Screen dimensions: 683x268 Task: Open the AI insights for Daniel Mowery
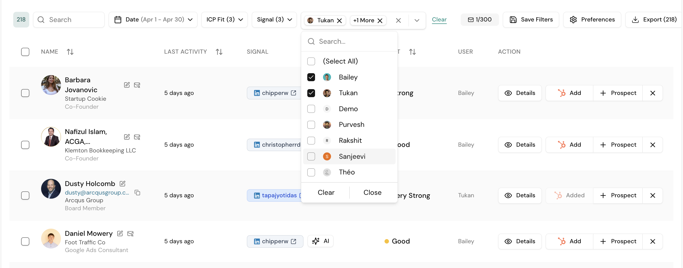(x=320, y=241)
